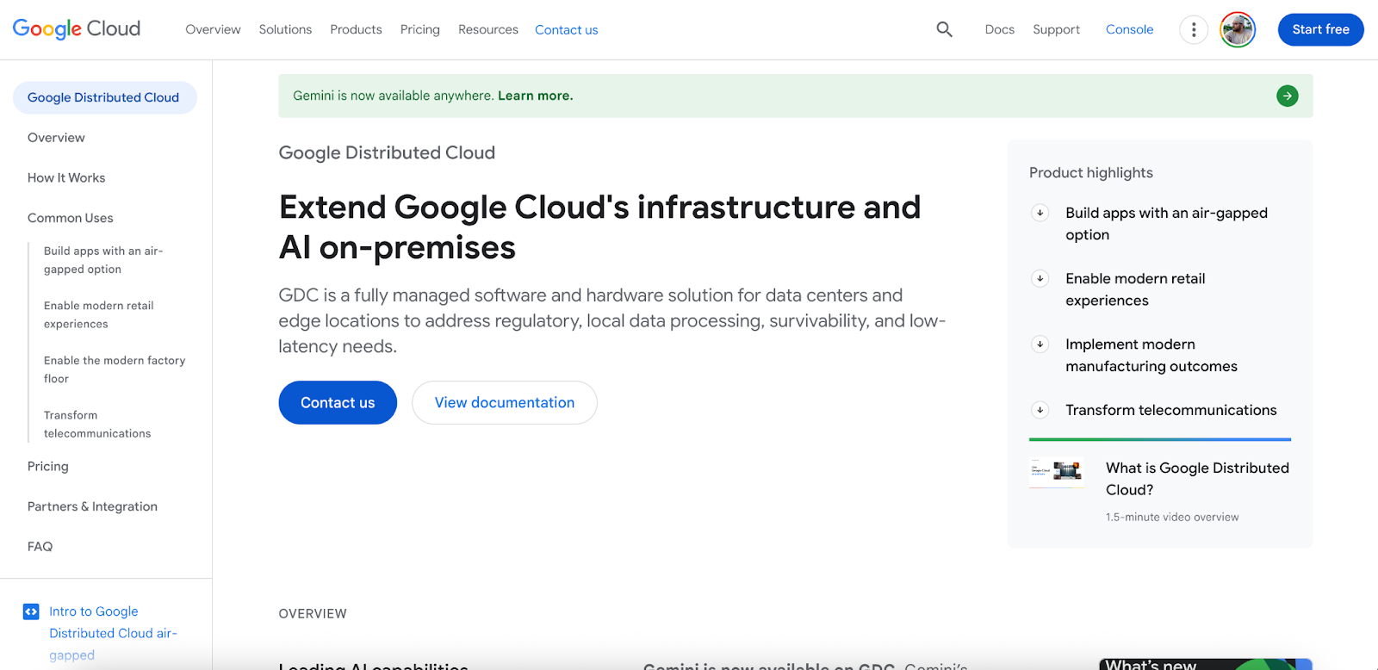1378x670 pixels.
Task: Open the three-dot more options menu
Action: [x=1194, y=30]
